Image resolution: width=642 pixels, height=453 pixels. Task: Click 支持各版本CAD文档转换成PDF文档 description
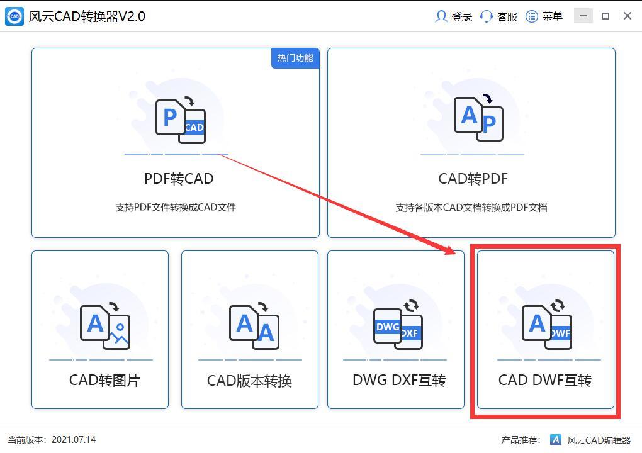471,208
